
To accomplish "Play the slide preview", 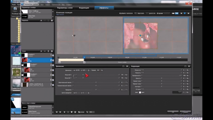I will coord(64,112).
